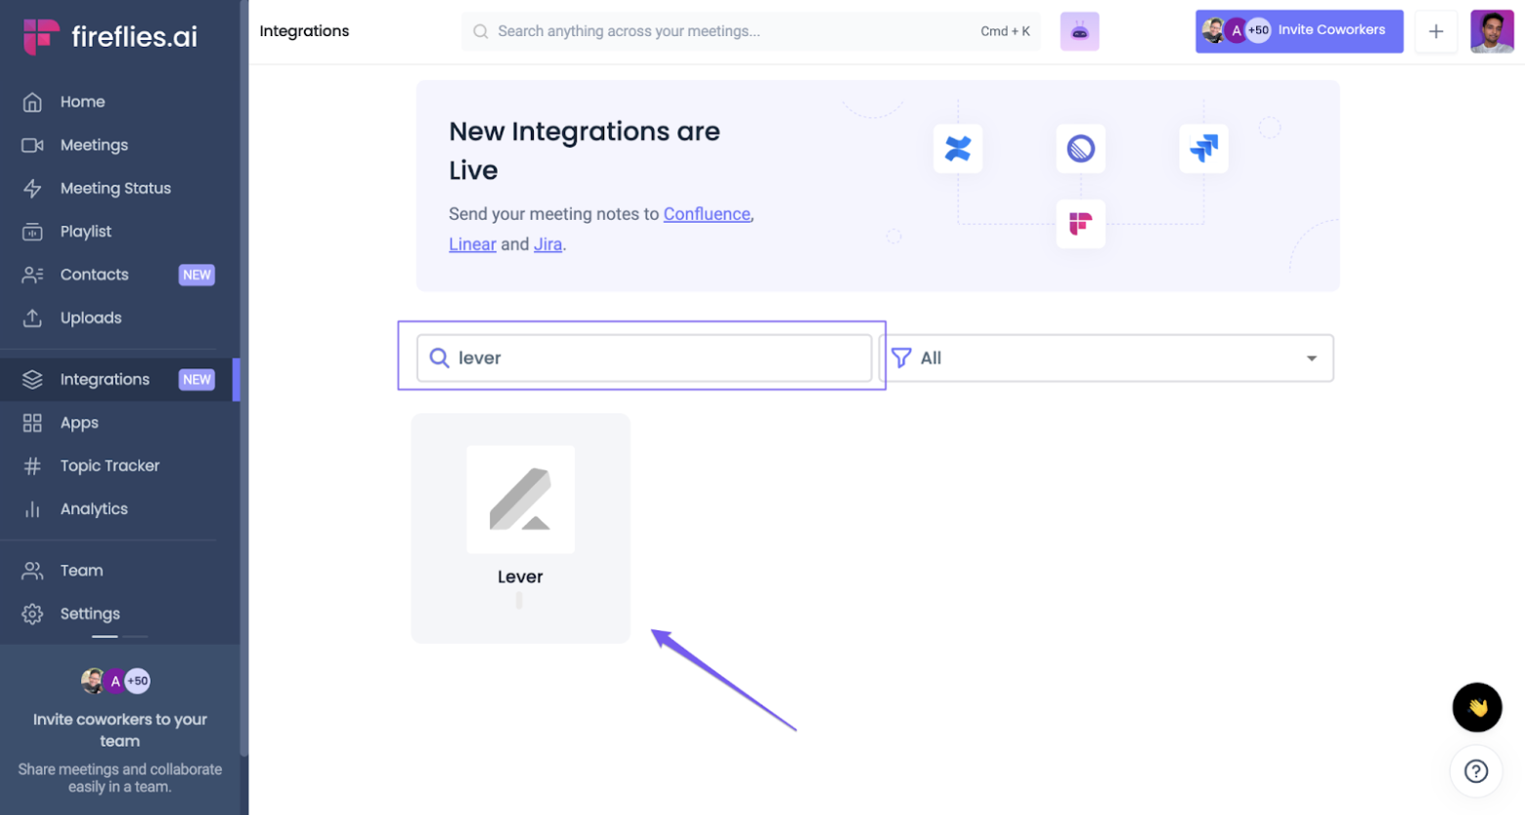
Task: Click the Integrations page title
Action: (x=304, y=31)
